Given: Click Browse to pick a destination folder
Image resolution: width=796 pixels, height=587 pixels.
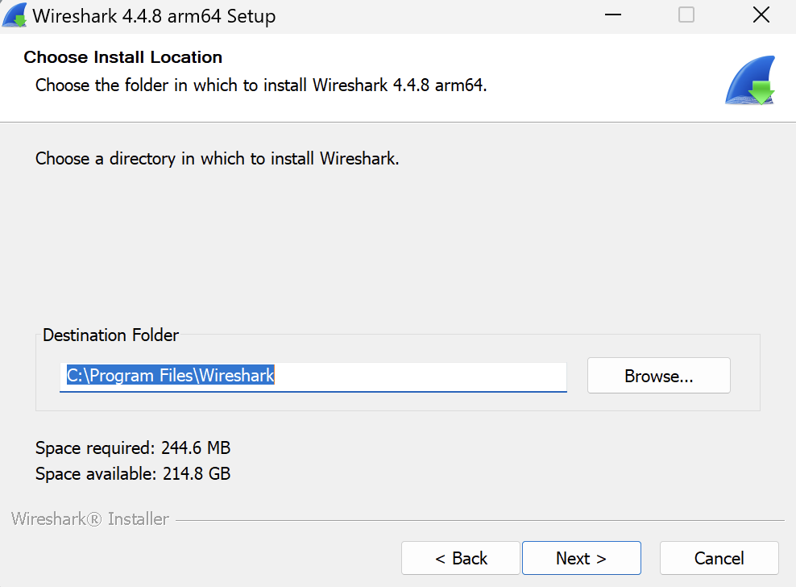Looking at the screenshot, I should pyautogui.click(x=658, y=376).
